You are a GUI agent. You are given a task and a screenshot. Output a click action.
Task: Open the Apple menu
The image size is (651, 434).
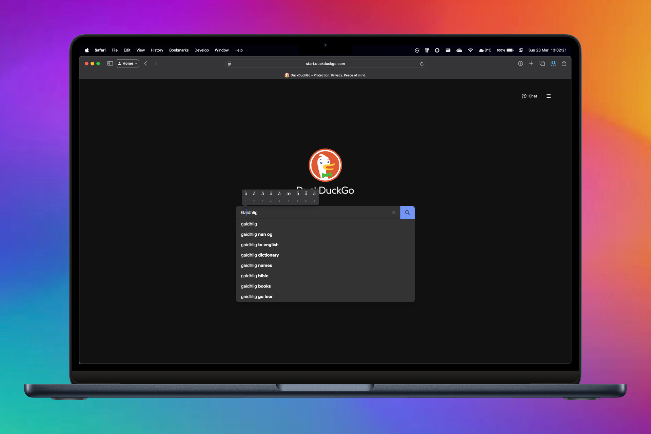tap(87, 50)
